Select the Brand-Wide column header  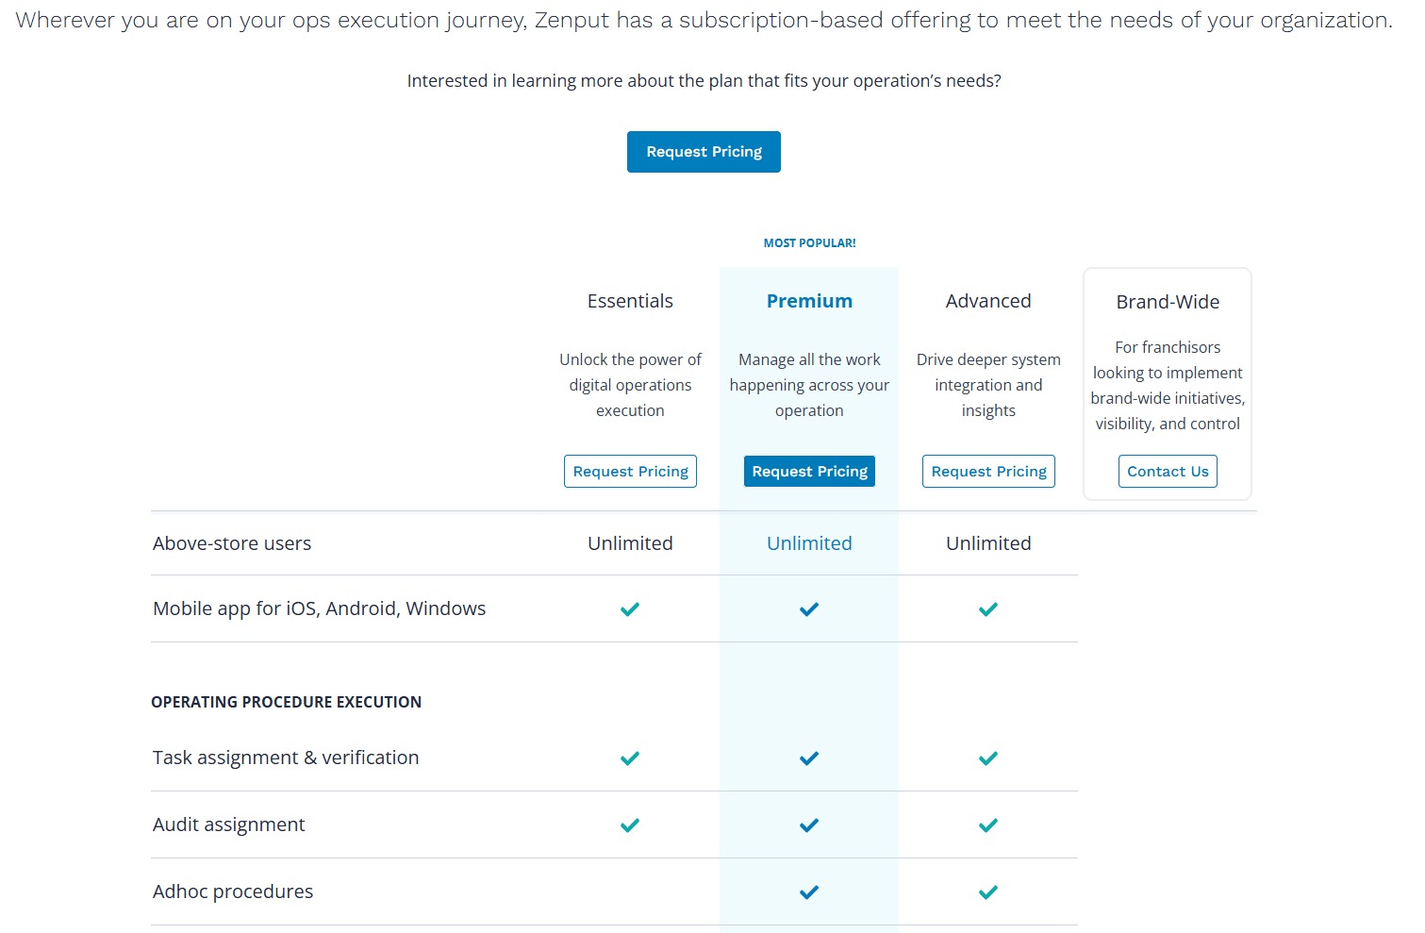1168,302
